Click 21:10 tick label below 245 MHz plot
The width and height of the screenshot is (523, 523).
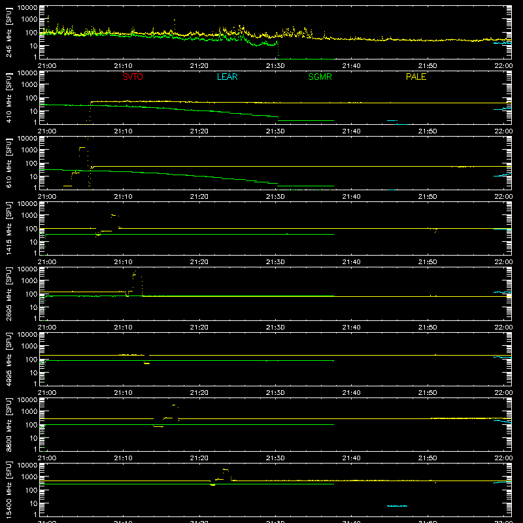pyautogui.click(x=123, y=66)
